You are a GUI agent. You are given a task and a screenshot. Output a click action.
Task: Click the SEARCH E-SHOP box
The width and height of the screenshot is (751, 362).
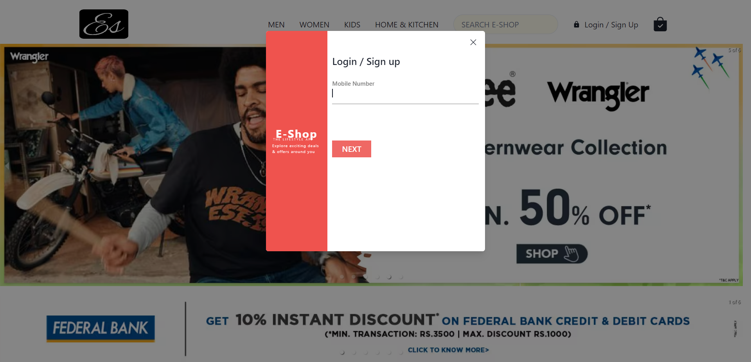coord(505,24)
